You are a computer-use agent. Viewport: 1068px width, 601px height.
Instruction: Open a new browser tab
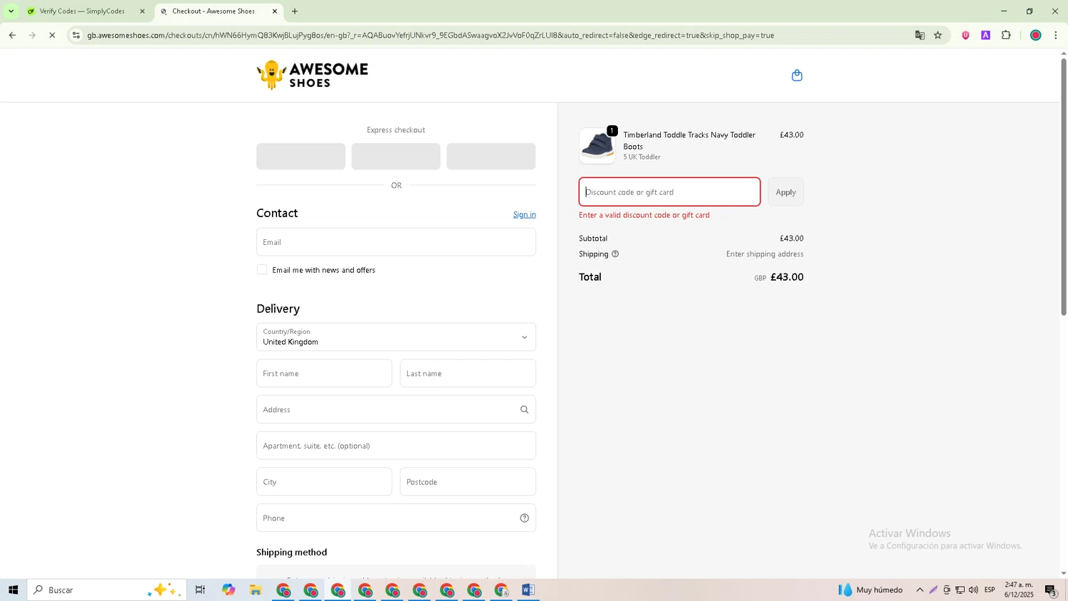[x=295, y=11]
